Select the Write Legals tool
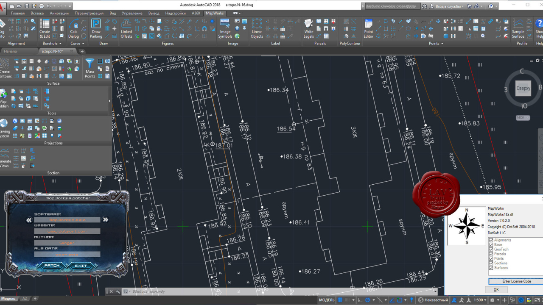 click(x=308, y=28)
